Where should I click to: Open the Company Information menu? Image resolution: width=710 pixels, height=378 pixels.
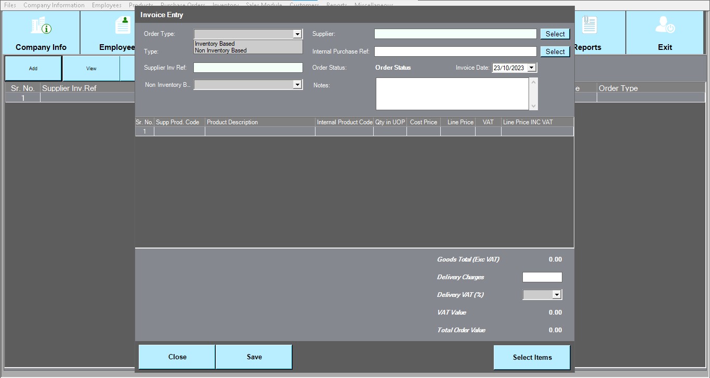(54, 5)
